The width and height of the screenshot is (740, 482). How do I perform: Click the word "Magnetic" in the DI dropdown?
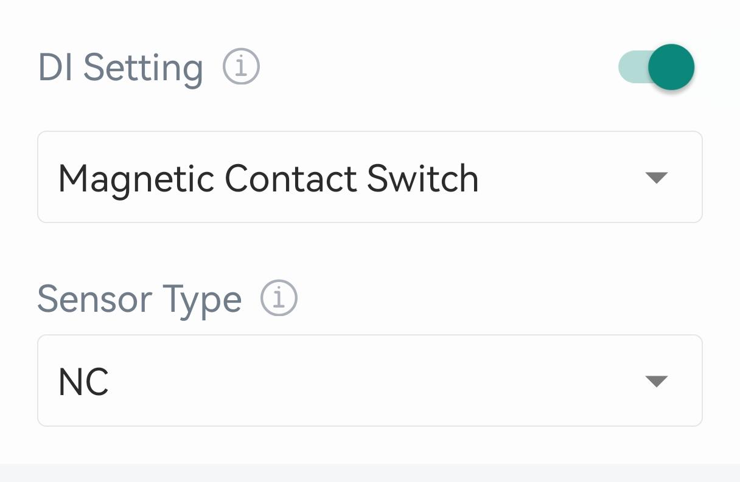coord(136,178)
